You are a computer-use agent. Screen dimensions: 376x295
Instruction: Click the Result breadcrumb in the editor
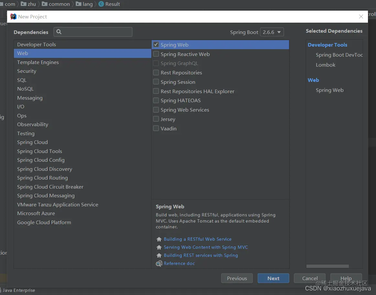click(113, 4)
